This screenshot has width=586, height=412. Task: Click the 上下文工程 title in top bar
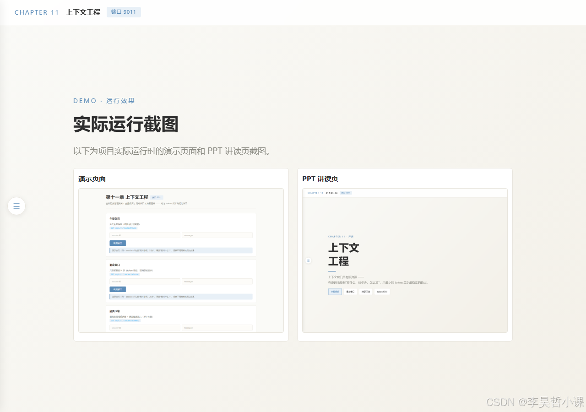coord(83,12)
